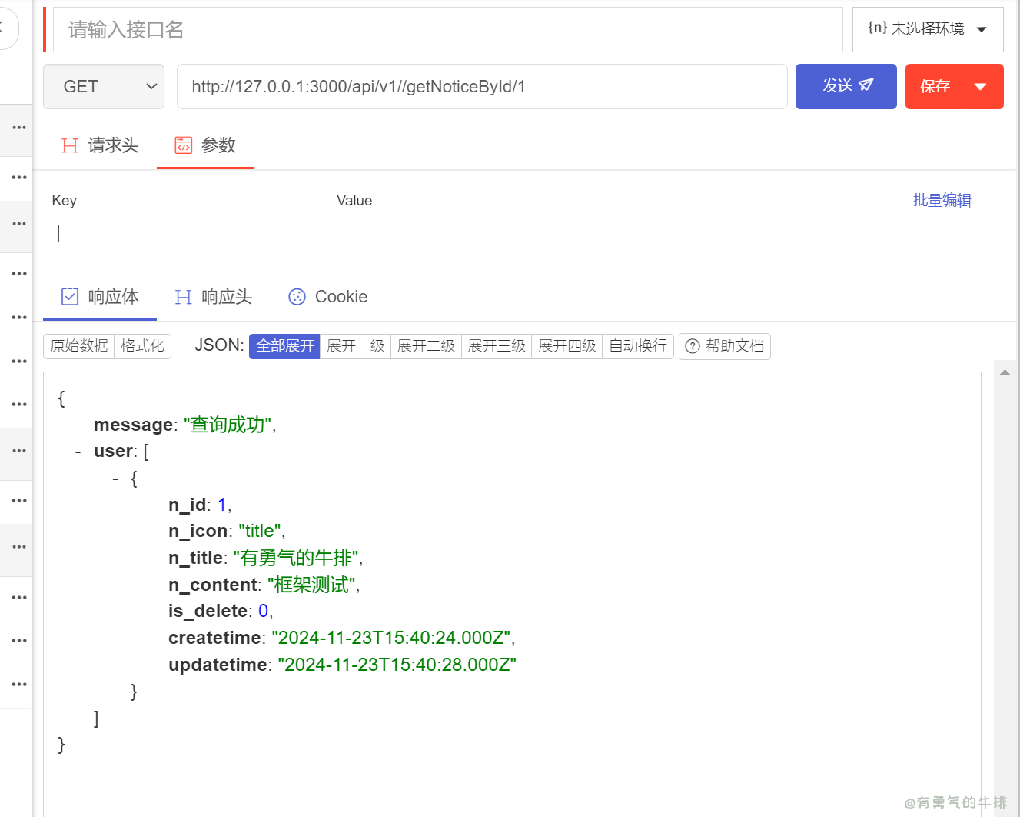Screen dimensions: 1020x817
Task: Open the environment selector dropdown
Action: pos(927,29)
